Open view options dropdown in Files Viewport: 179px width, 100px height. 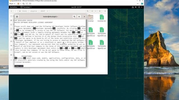pos(96,11)
